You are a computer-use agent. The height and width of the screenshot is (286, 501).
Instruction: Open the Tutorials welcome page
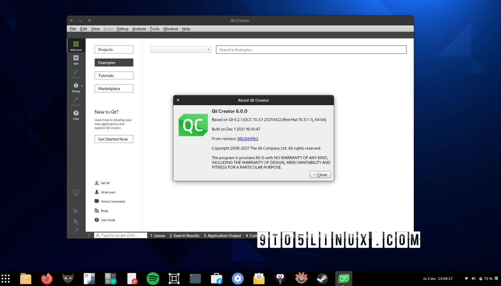point(114,75)
